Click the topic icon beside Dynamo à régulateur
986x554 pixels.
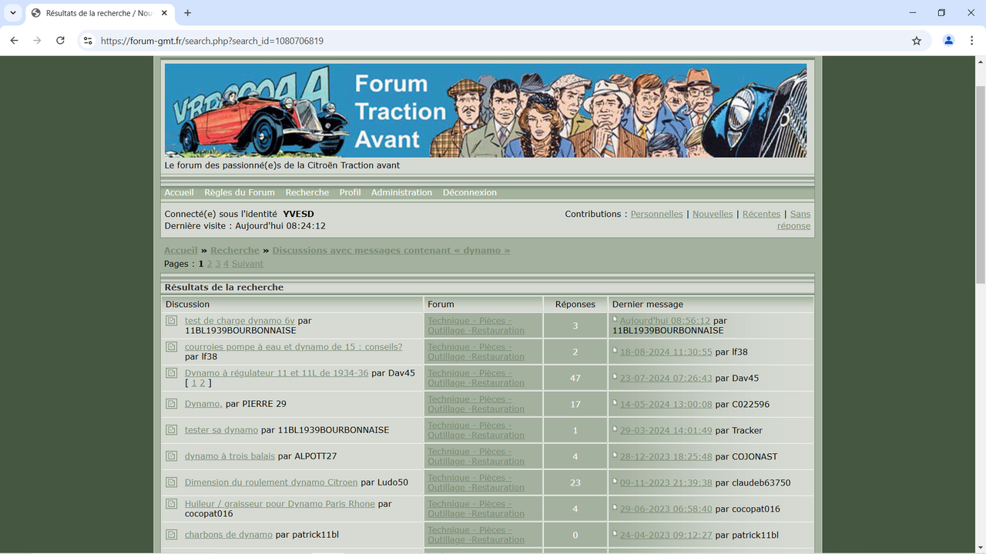(171, 373)
